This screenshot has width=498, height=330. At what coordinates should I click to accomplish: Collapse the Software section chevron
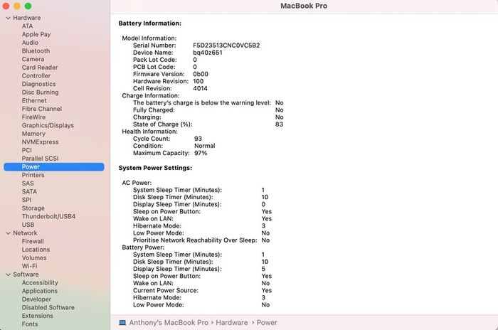(9, 275)
